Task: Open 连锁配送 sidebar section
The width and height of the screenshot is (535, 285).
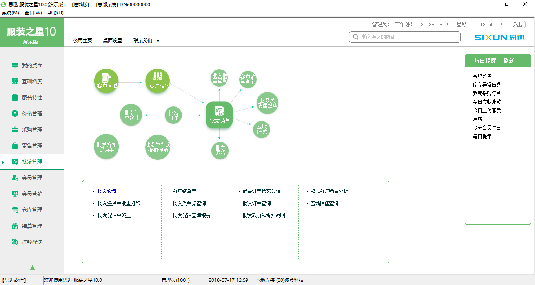Action: click(x=32, y=242)
